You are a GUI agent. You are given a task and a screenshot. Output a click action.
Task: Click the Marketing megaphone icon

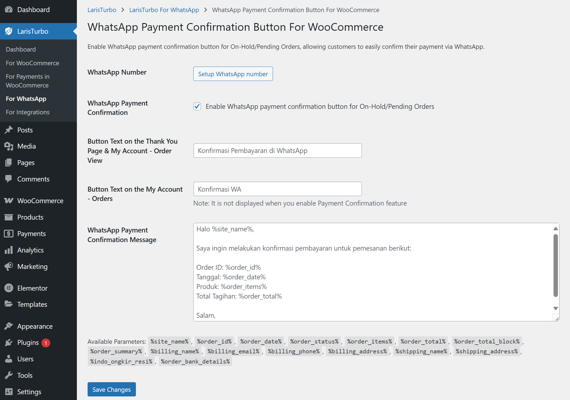coord(9,266)
